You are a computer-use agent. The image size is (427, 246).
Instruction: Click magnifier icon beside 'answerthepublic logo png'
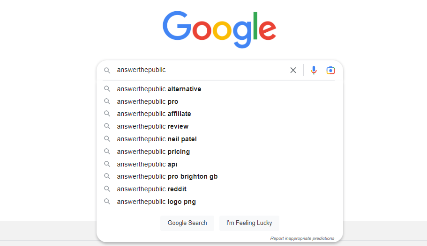click(x=107, y=202)
